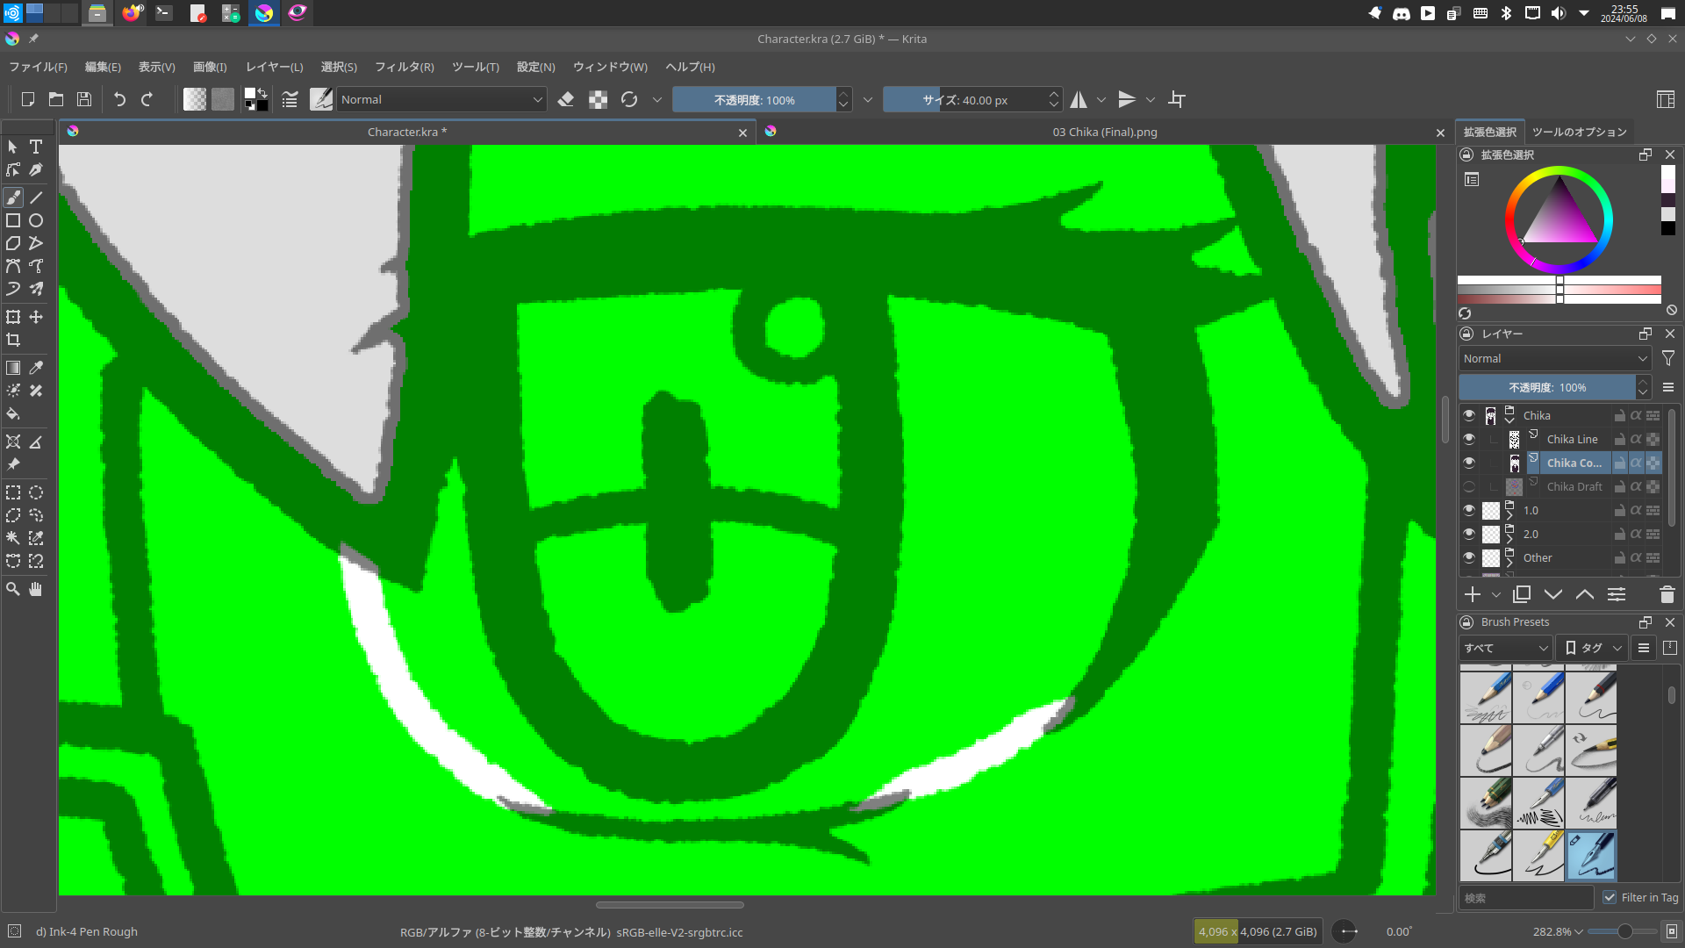Show the Chika Draft layer
This screenshot has width=1685, height=948.
click(1469, 486)
